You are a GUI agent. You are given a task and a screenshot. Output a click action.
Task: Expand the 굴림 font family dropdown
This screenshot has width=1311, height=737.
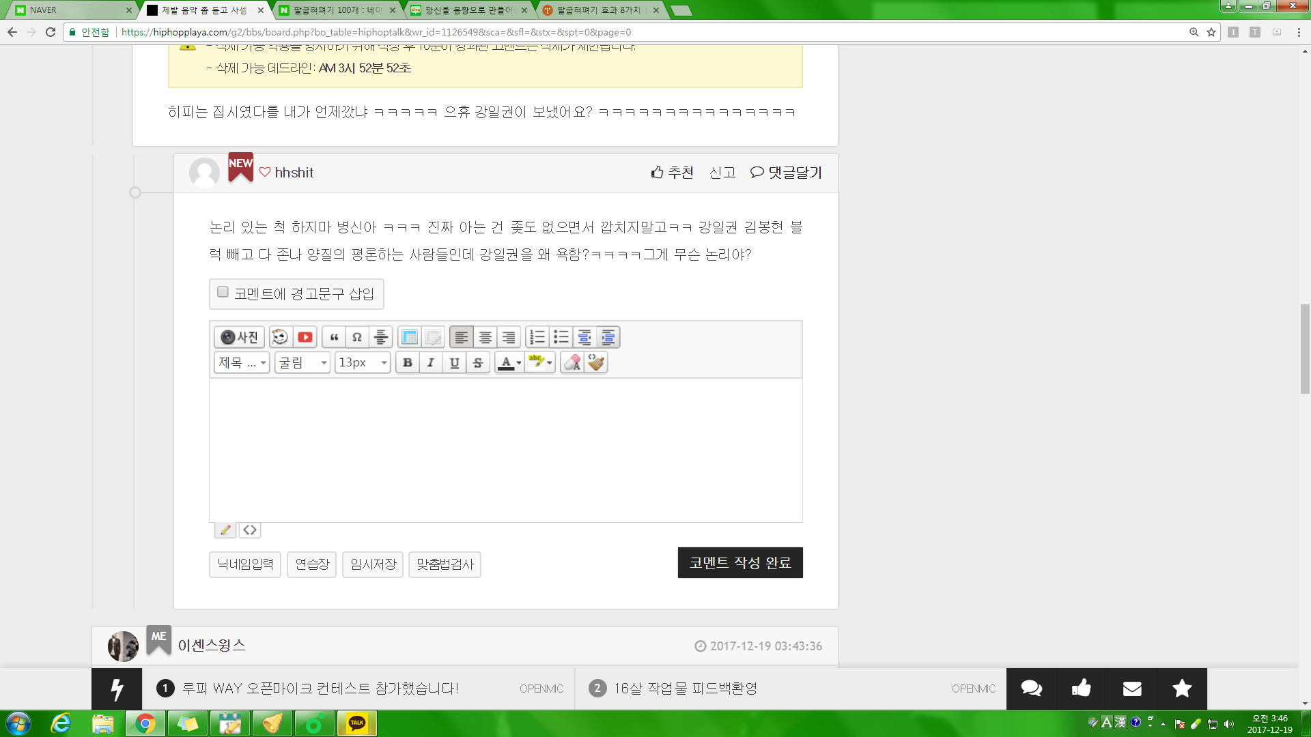(x=302, y=362)
